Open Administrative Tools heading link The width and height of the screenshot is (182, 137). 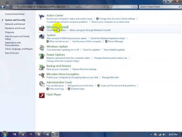59,82
